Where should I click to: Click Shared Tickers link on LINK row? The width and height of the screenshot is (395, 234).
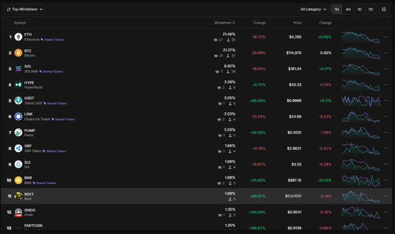(x=63, y=119)
